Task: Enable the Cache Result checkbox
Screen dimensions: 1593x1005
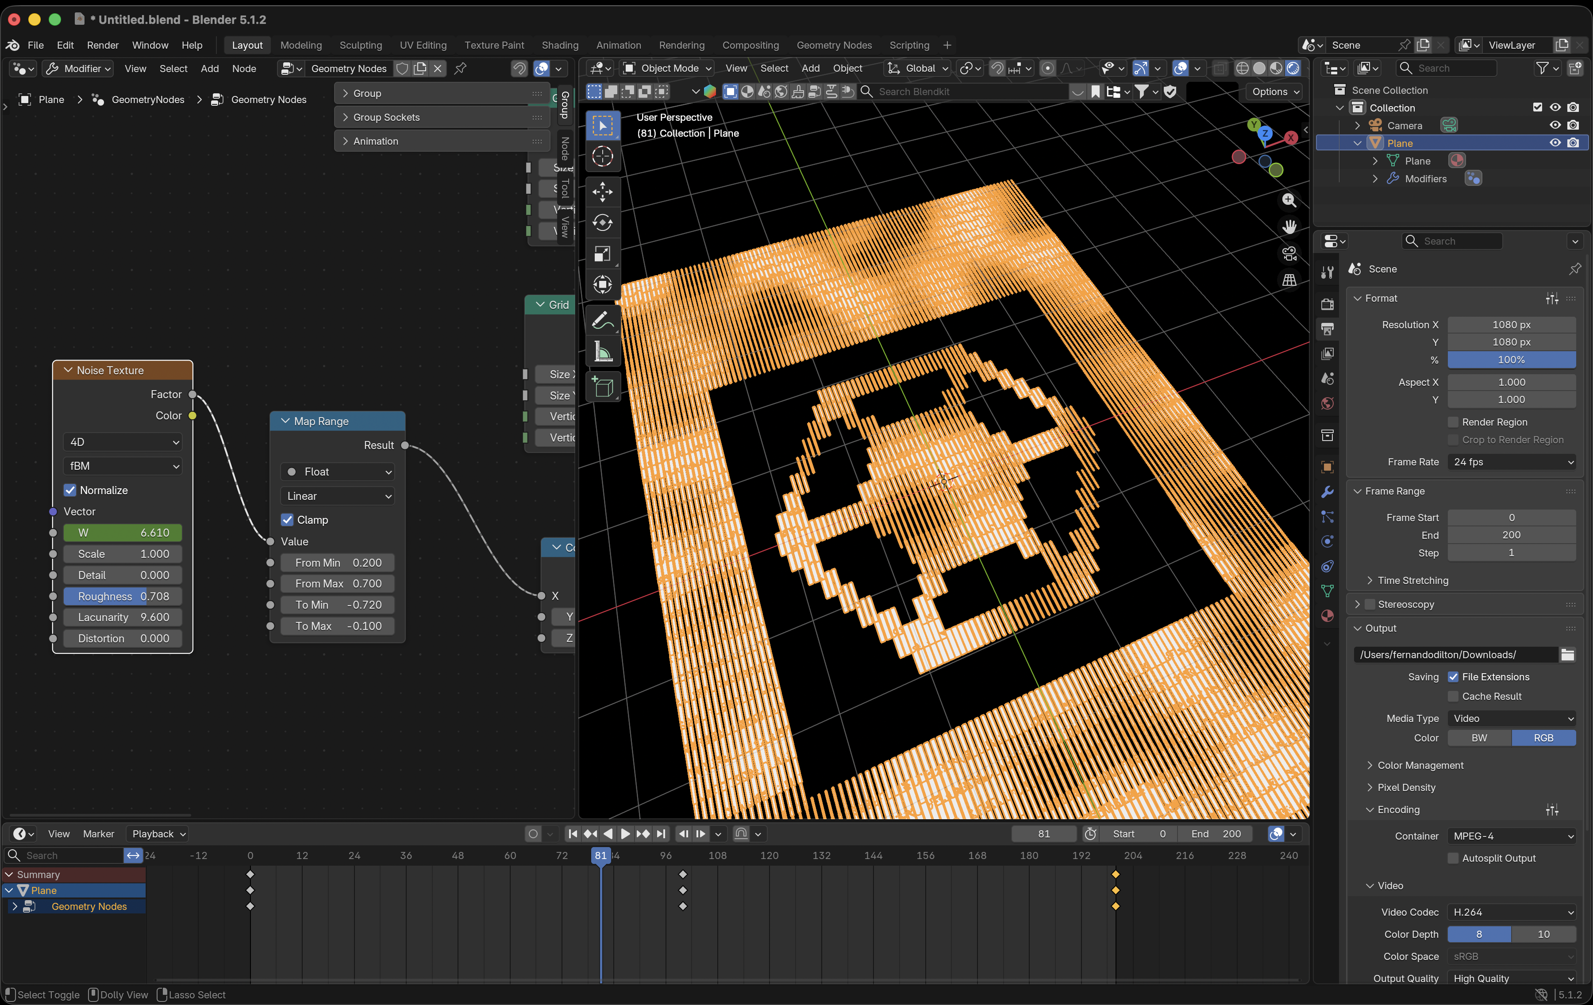Action: pos(1454,696)
